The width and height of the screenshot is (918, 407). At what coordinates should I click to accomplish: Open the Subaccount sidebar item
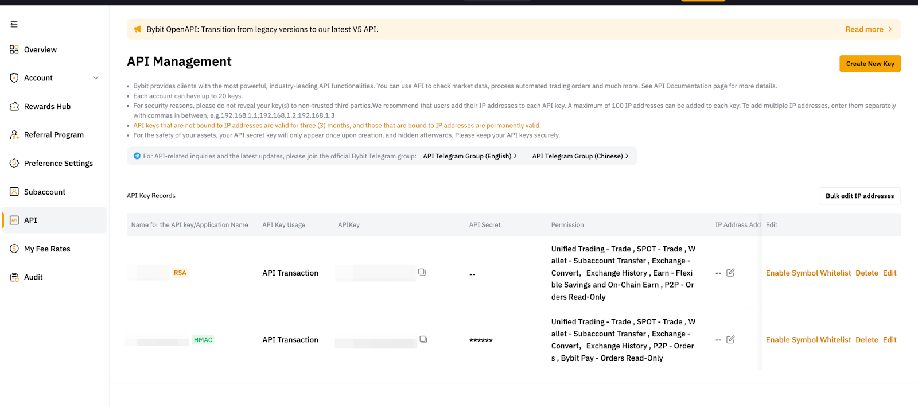pyautogui.click(x=44, y=192)
